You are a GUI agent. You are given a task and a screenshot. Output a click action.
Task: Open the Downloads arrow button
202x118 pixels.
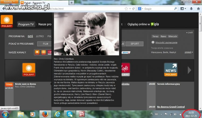(x=191, y=9)
